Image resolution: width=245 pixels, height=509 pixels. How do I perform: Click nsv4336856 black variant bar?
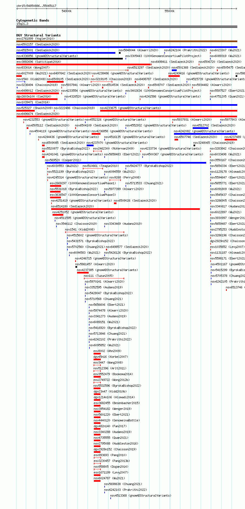click(x=69, y=59)
